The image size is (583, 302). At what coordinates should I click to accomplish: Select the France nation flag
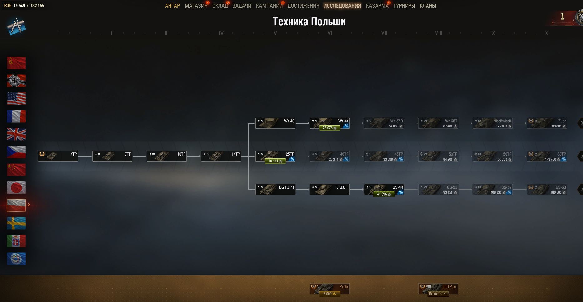pyautogui.click(x=16, y=116)
